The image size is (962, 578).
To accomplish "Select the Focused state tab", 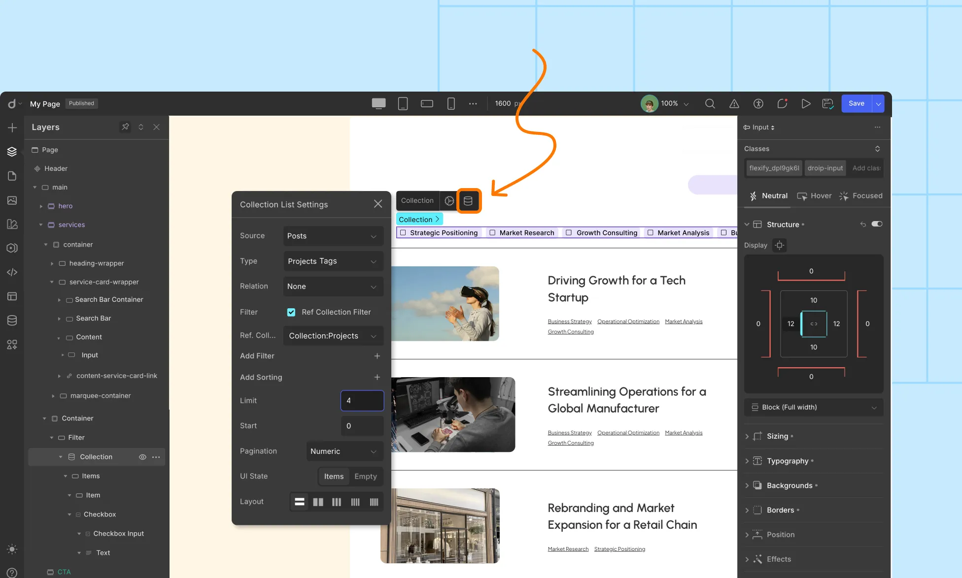I will 860,196.
